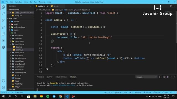This screenshot has height=99, width=177.
Task: Expand the .vscode folder
Action: coord(17,21)
